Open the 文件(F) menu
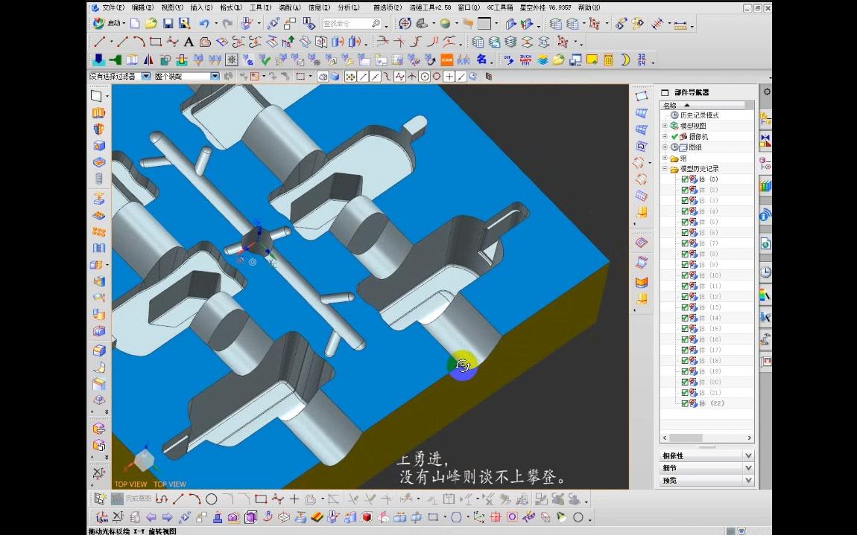The height and width of the screenshot is (535, 857). coord(114,7)
